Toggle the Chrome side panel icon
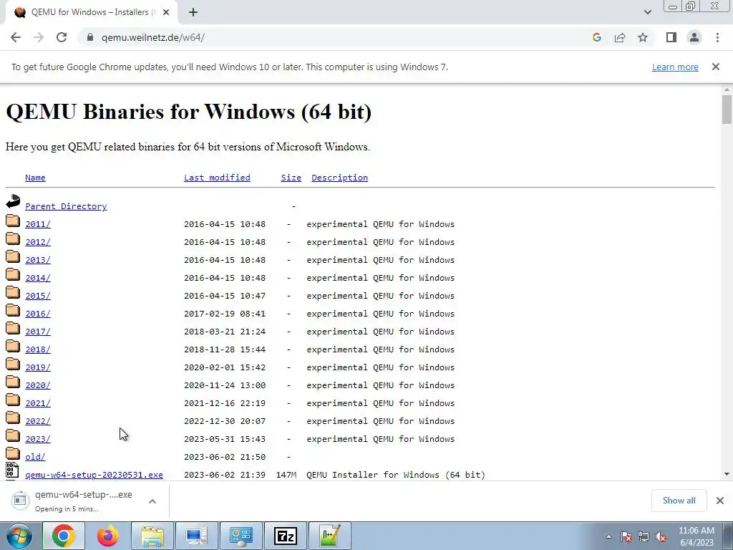The image size is (733, 550). pyautogui.click(x=671, y=37)
